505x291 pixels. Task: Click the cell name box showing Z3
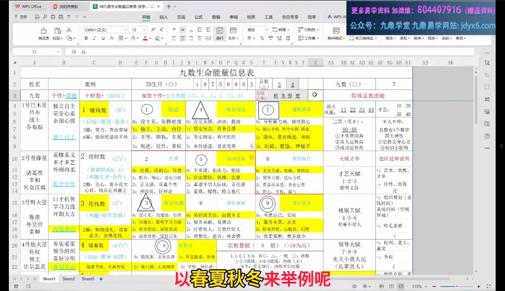pos(35,52)
